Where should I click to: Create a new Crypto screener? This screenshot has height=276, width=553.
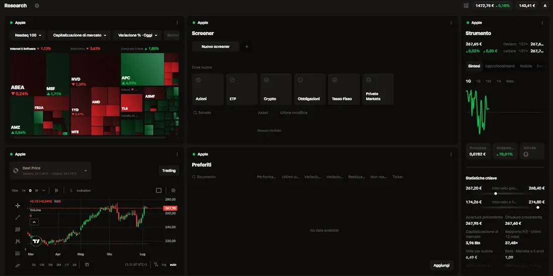click(276, 89)
